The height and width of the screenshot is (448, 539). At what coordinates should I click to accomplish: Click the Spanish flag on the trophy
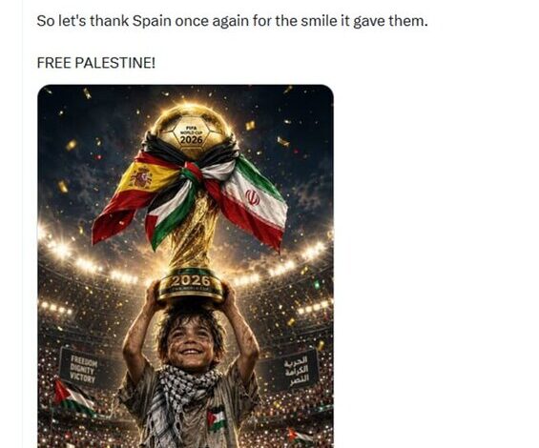tap(135, 197)
